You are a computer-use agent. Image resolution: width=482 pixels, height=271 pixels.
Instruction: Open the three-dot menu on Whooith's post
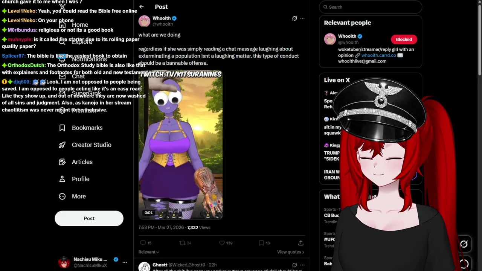[x=302, y=18]
